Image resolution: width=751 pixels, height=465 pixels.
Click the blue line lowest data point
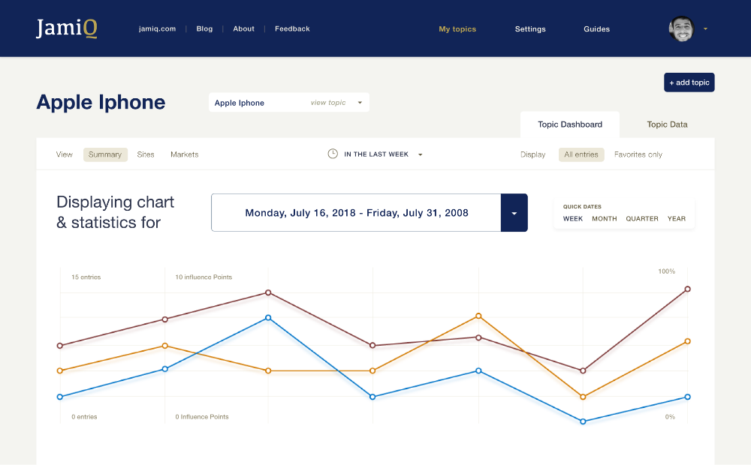coord(583,421)
